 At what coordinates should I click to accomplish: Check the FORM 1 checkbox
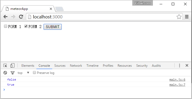click(6, 26)
